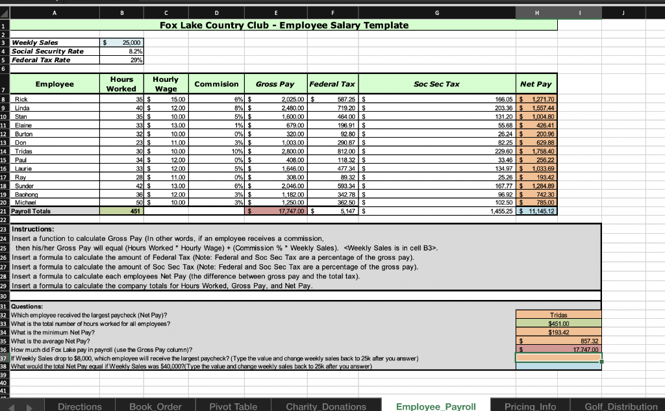
Task: Click the Social Security Rate 8.2% cell
Action: click(121, 51)
